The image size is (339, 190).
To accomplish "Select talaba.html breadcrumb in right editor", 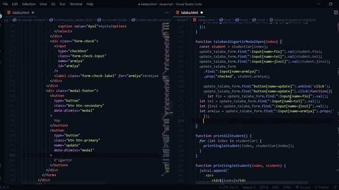I will click(x=207, y=20).
